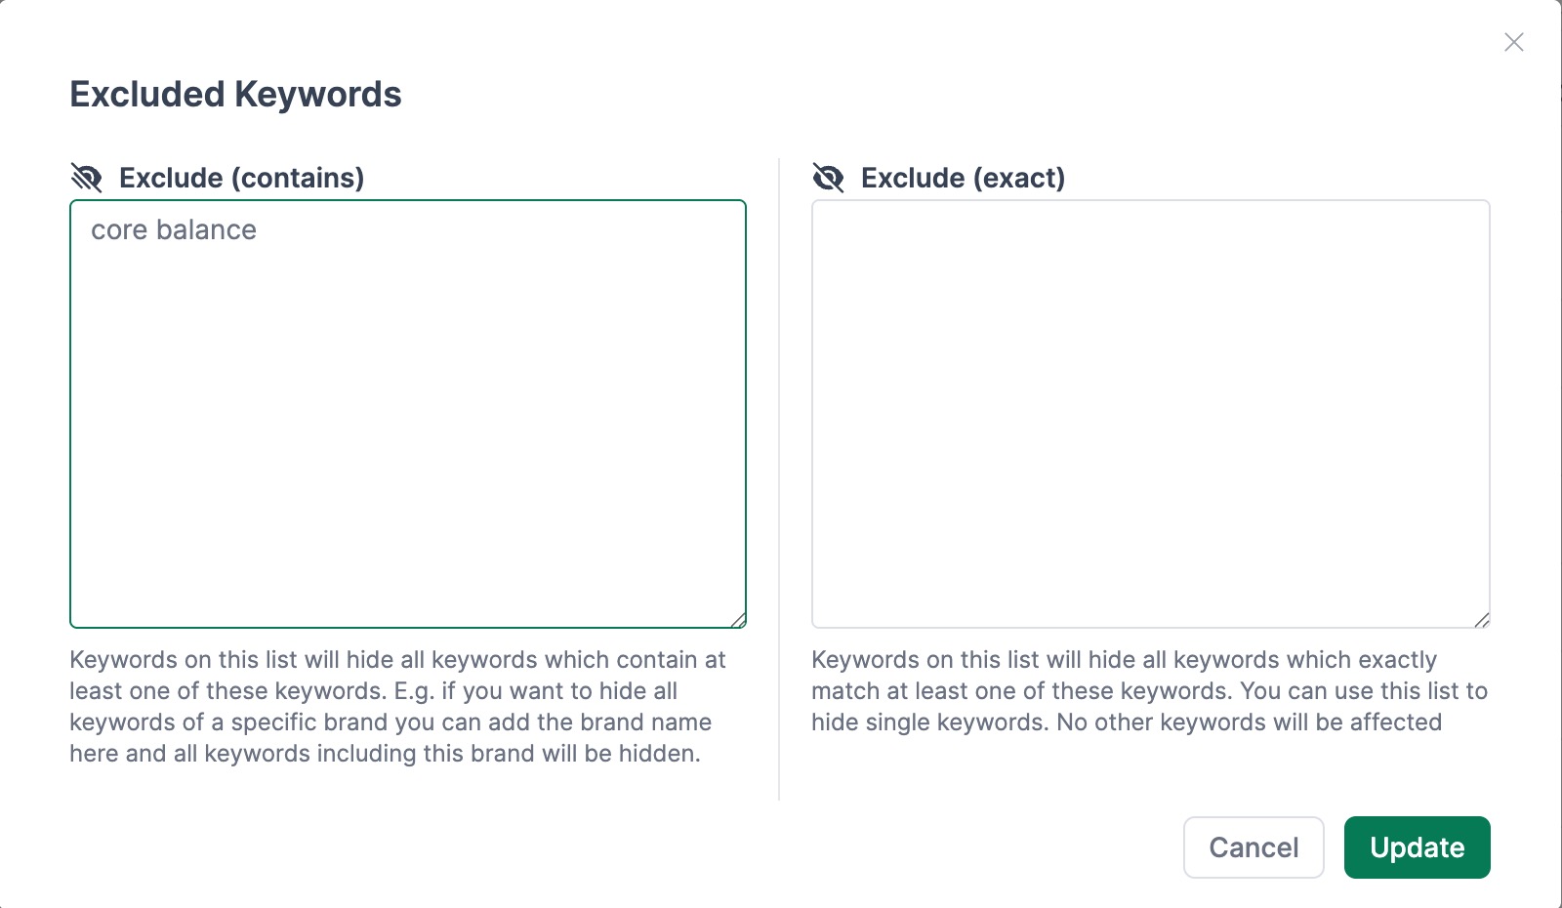The height and width of the screenshot is (908, 1562).
Task: Click the 'You can use this list' sentence
Action: click(x=1364, y=691)
